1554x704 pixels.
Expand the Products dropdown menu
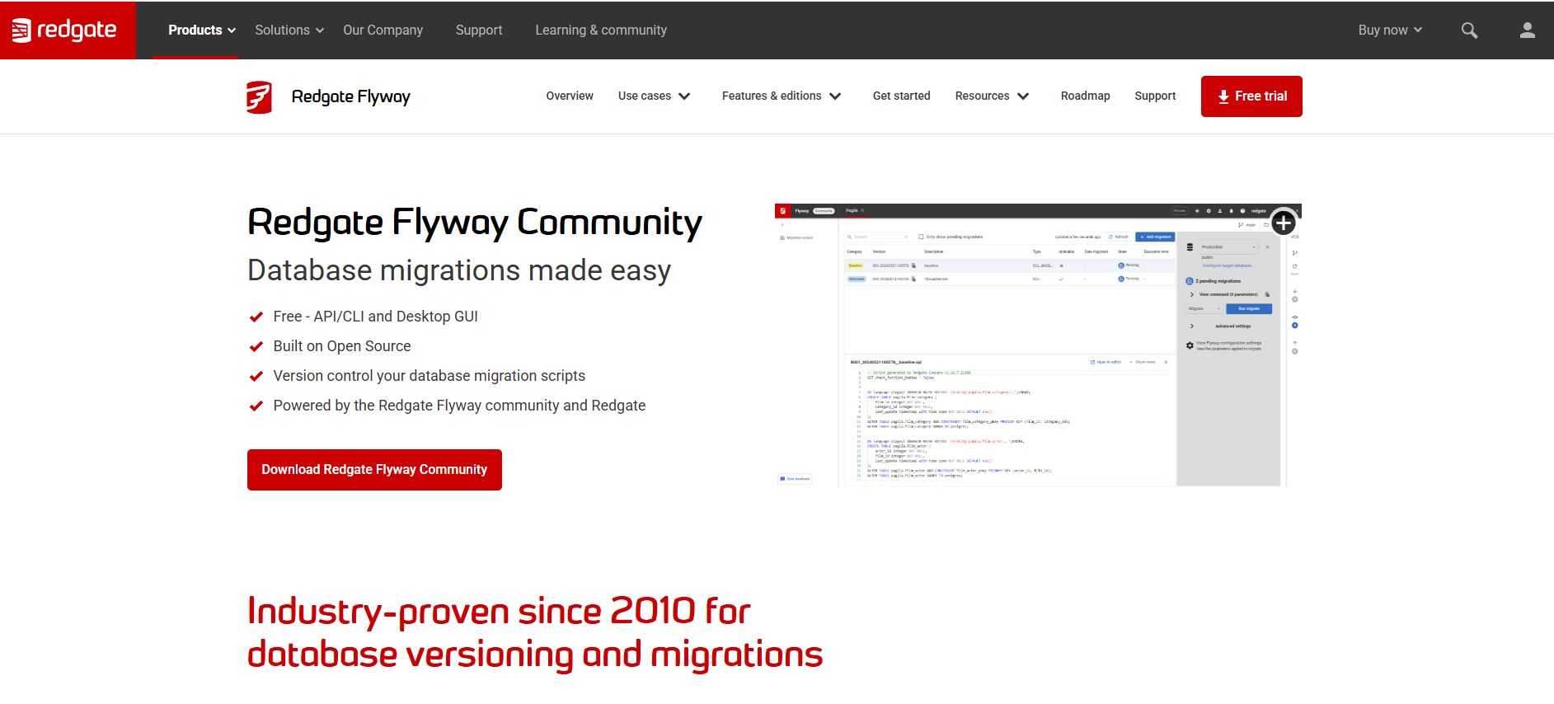click(x=202, y=30)
